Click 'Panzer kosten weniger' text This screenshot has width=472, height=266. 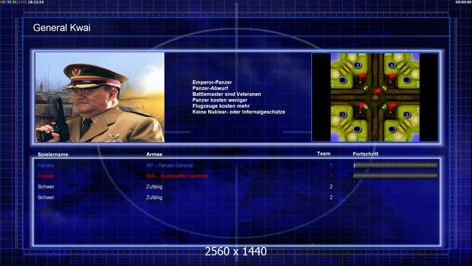tap(220, 100)
